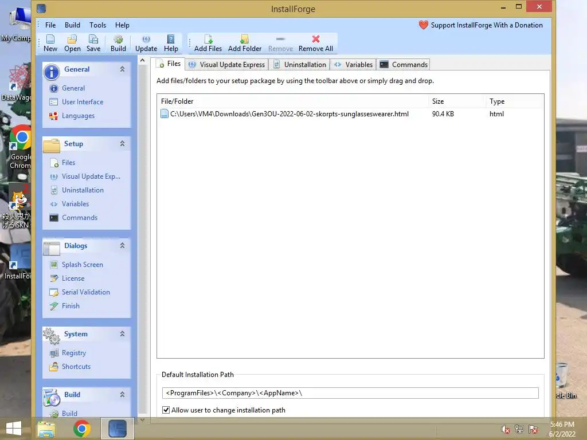Select Files under Setup sidebar

click(68, 162)
